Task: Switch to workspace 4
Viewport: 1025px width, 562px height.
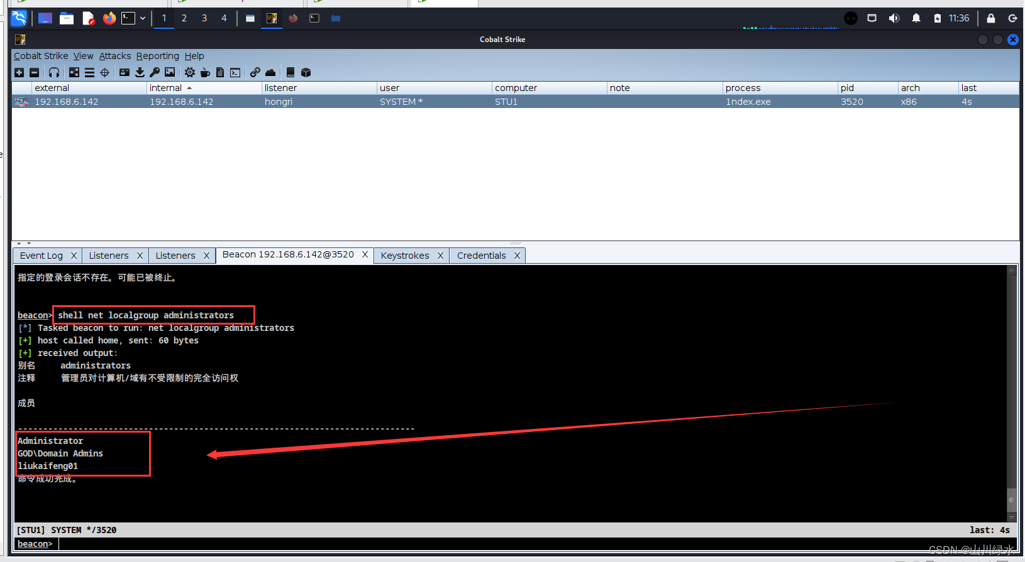Action: [224, 18]
